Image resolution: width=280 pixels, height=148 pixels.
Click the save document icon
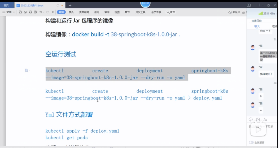point(20,12)
